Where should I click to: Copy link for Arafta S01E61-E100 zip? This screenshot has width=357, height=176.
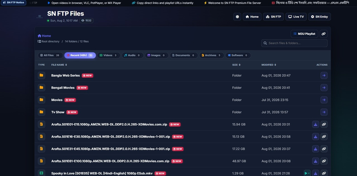324,161
